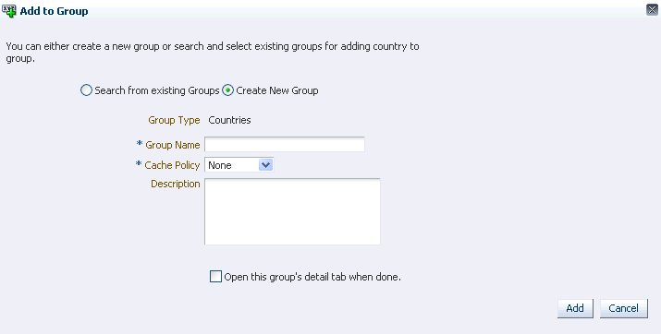Click the Description label
The height and width of the screenshot is (334, 661).
tap(176, 184)
